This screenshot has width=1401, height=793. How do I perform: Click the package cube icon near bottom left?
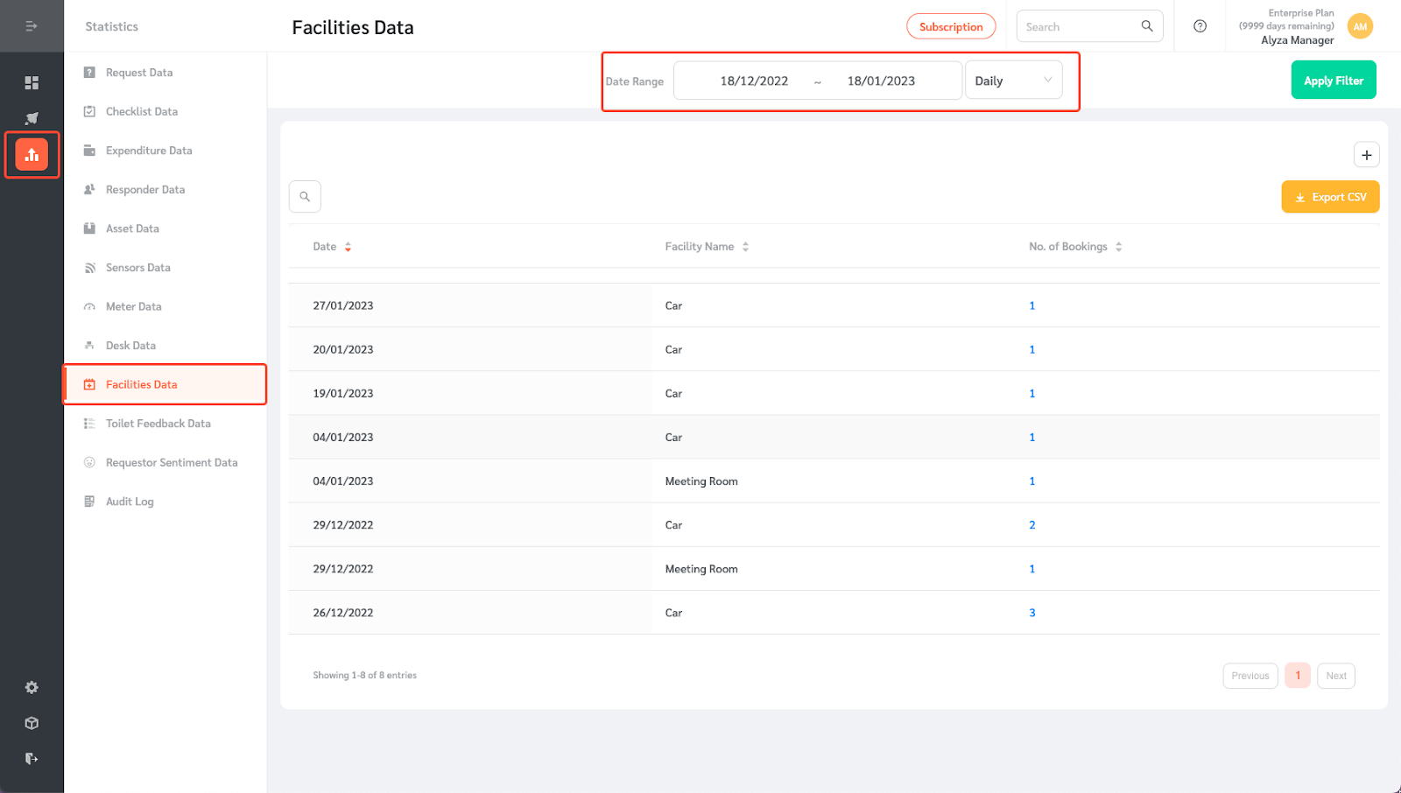tap(32, 723)
